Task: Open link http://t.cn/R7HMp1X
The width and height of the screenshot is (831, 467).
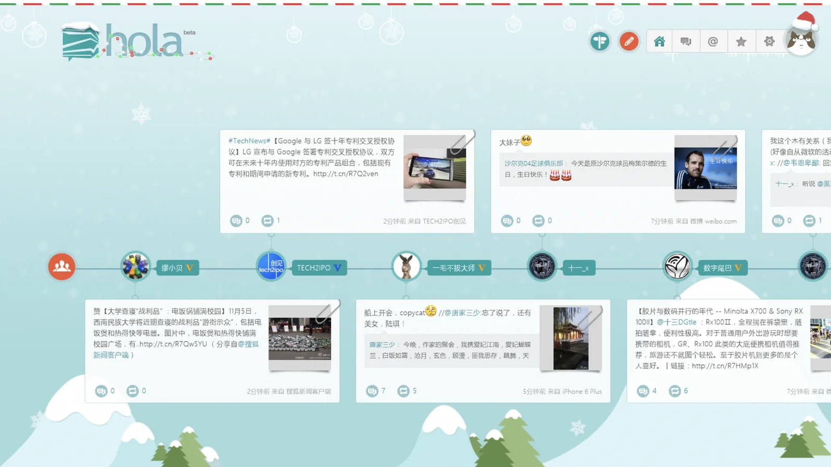Action: point(725,366)
